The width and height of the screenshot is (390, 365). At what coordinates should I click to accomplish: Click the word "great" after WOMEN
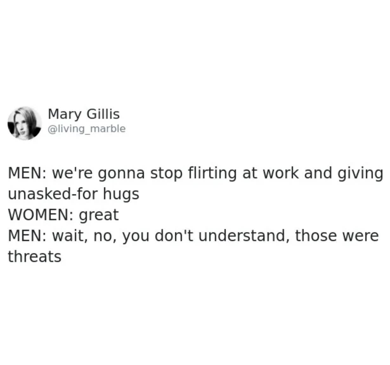(98, 215)
